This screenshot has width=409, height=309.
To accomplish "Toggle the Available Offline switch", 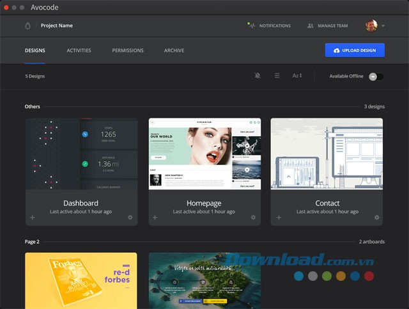I will (376, 77).
